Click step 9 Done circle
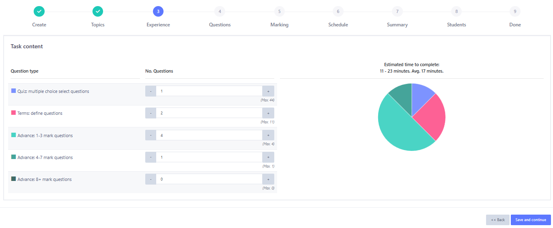 (515, 11)
